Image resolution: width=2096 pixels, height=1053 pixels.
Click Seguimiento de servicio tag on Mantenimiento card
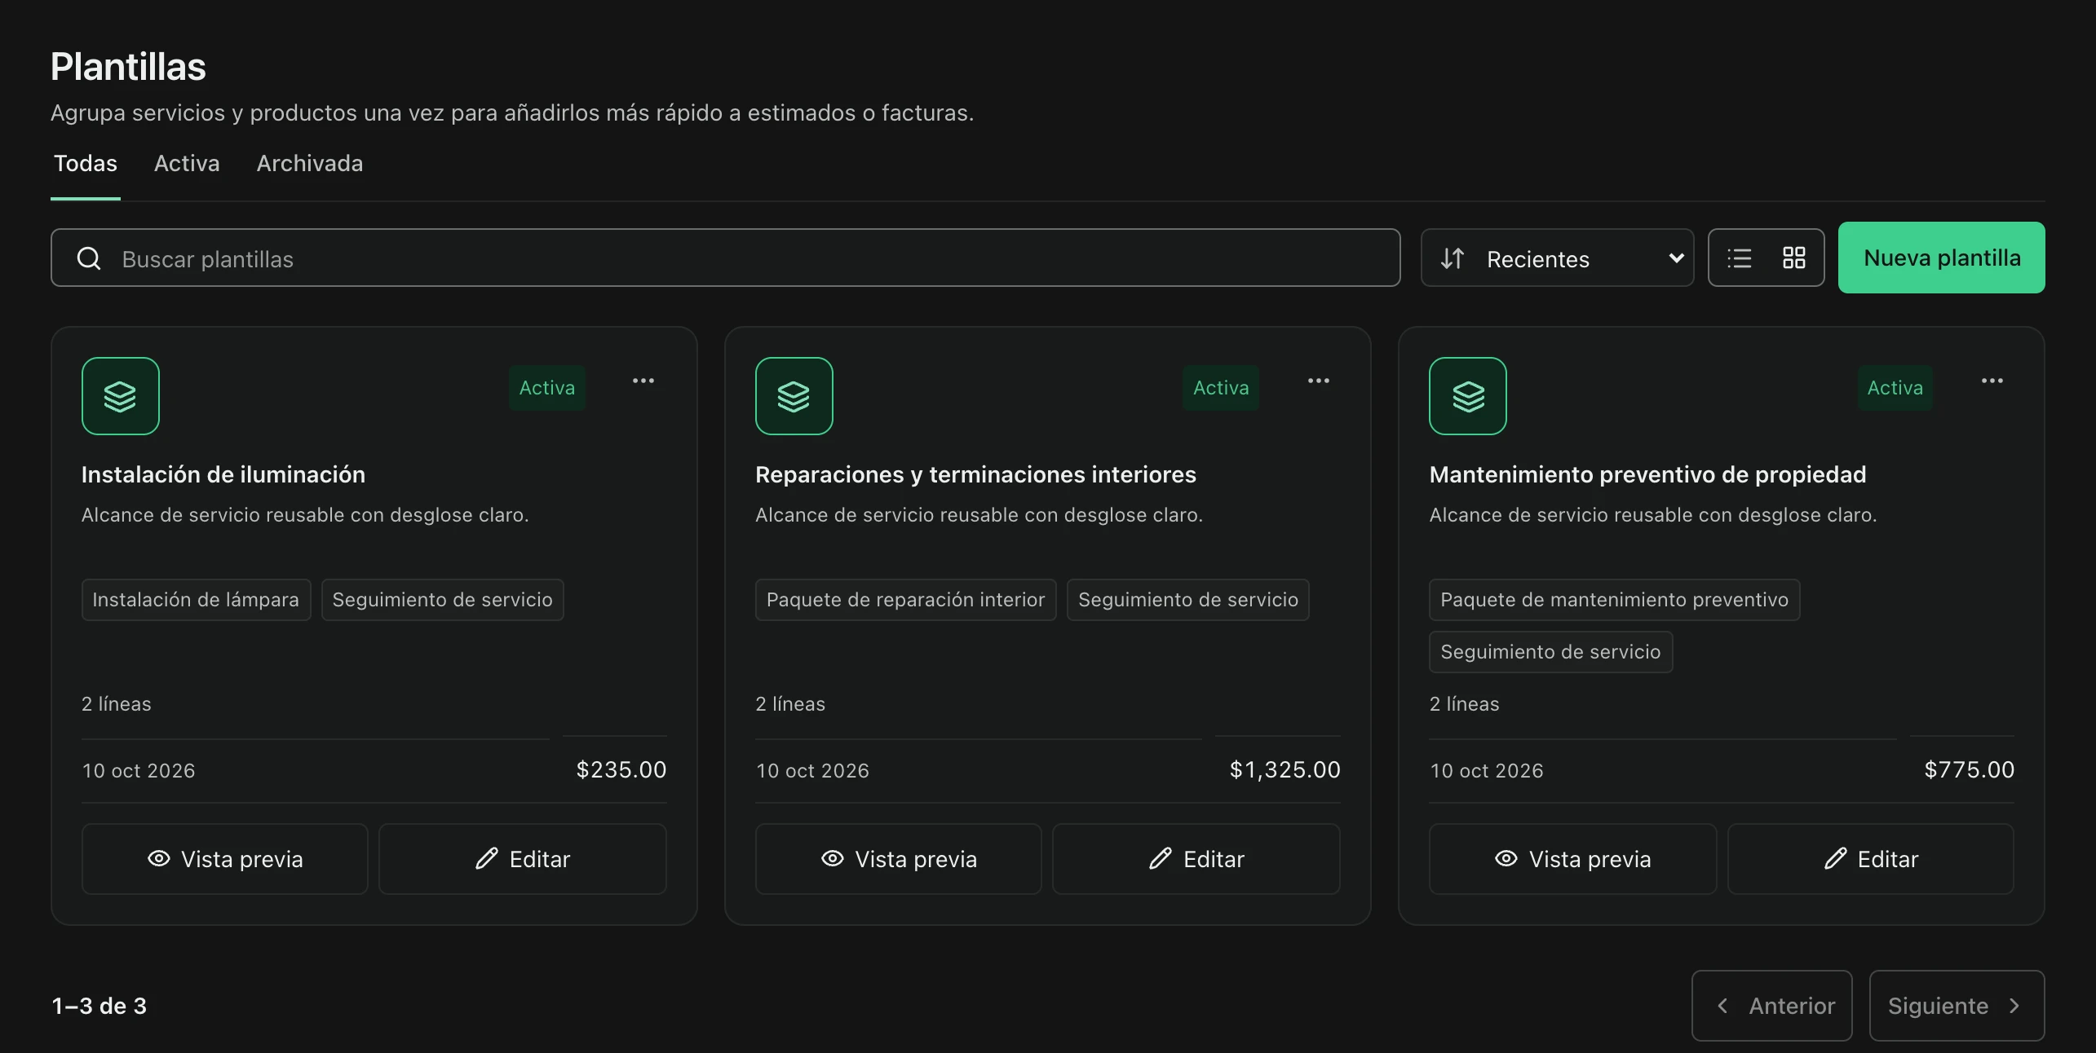(x=1550, y=652)
